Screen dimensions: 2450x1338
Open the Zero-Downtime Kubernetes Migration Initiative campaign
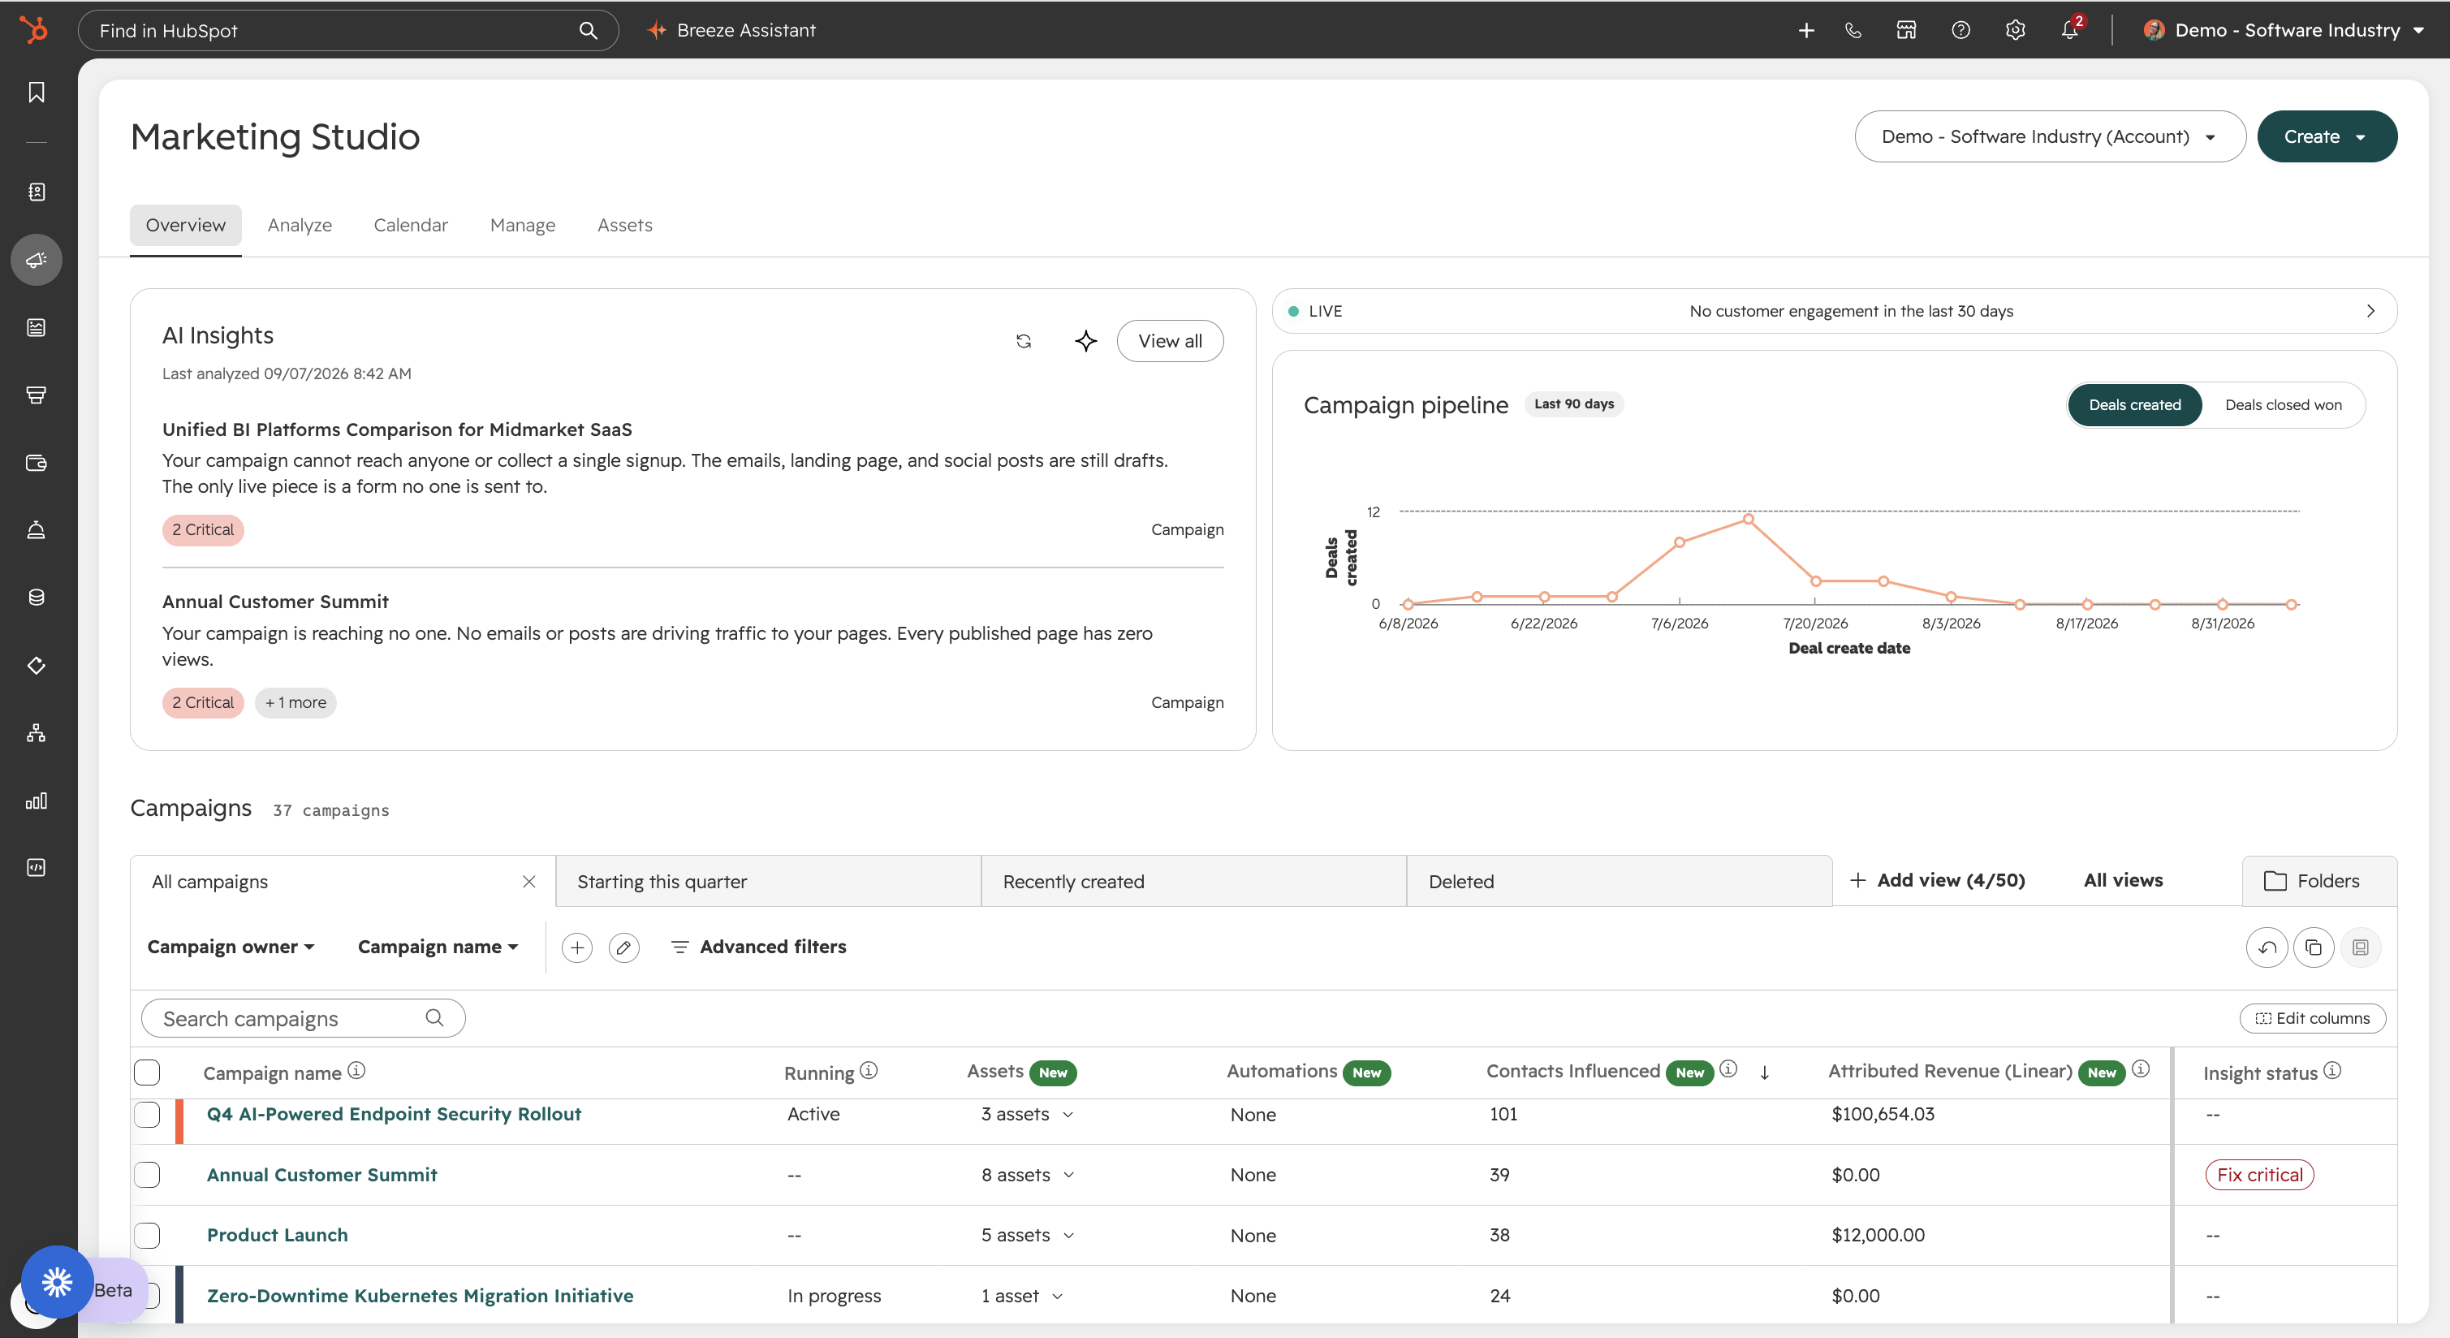[x=421, y=1295]
